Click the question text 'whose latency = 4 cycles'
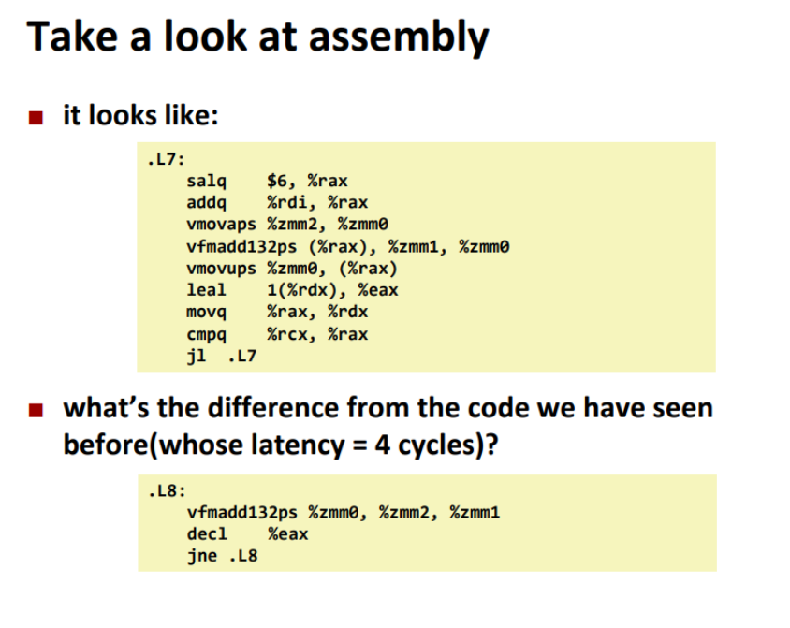This screenshot has width=790, height=628. tap(318, 445)
